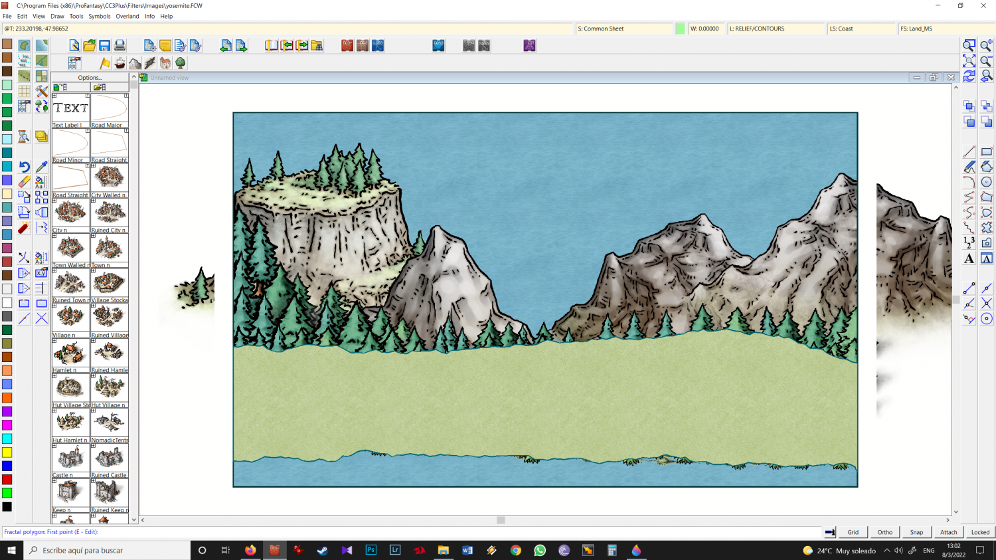Open the fill style Land_MS selector

pos(947,29)
